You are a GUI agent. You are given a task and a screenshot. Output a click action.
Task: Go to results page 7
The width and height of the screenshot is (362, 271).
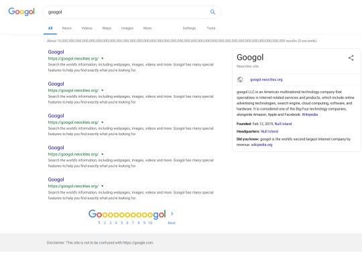point(133,223)
